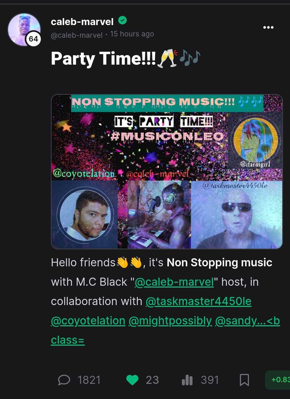Open the @coyotelation mention link

click(88, 321)
